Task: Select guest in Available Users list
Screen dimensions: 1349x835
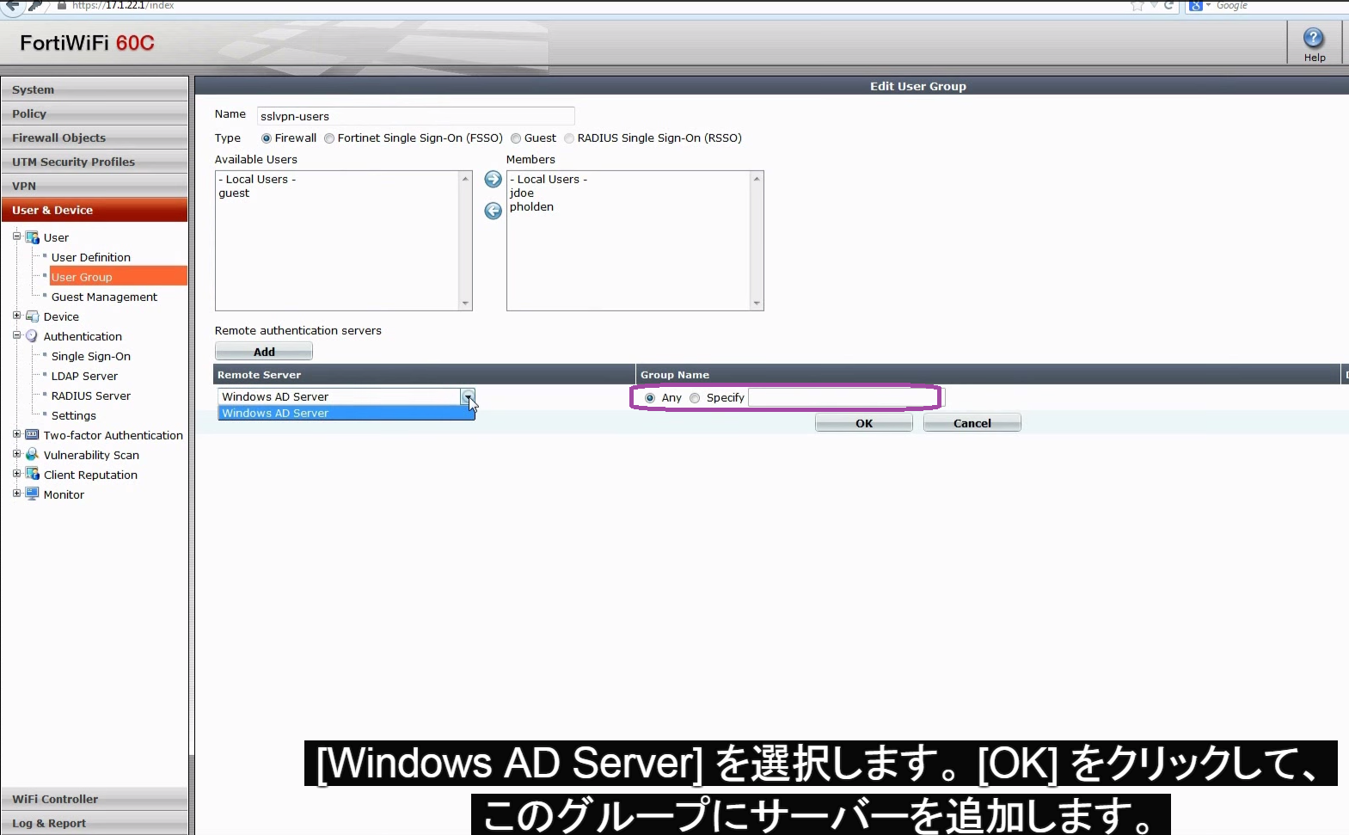Action: (234, 193)
